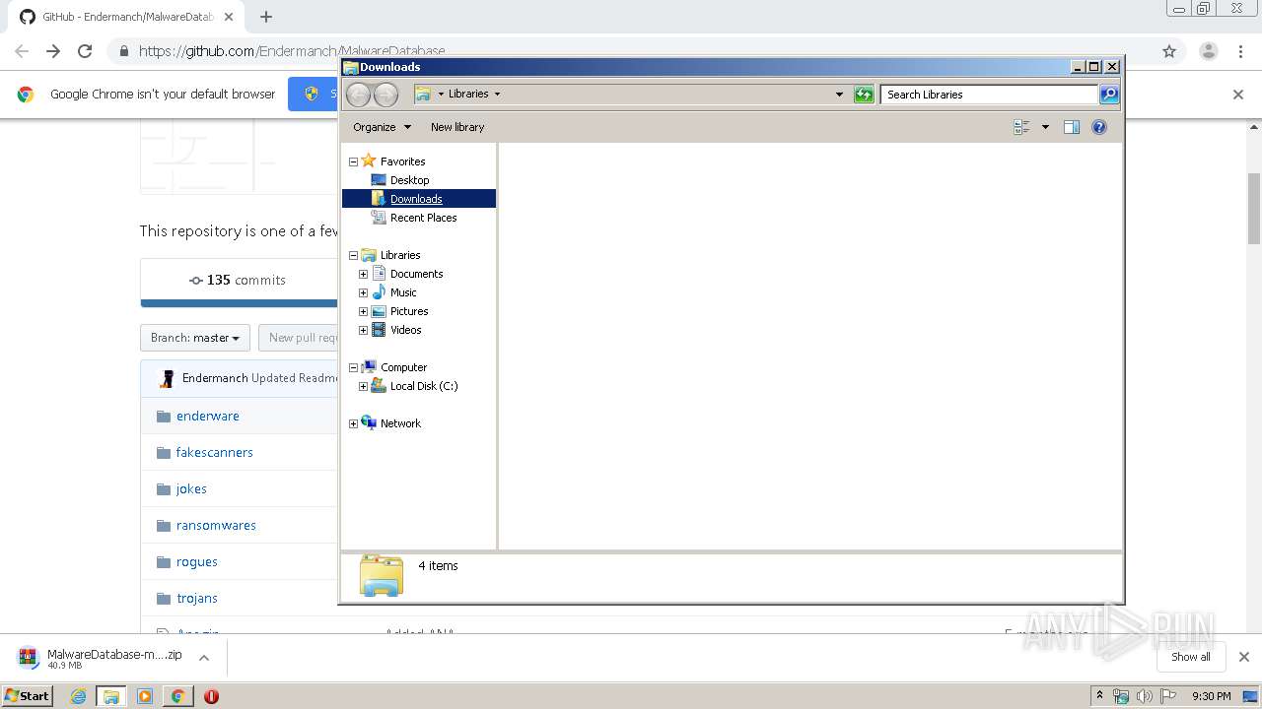Click the New pull request button
Image resolution: width=1262 pixels, height=709 pixels.
click(x=299, y=338)
